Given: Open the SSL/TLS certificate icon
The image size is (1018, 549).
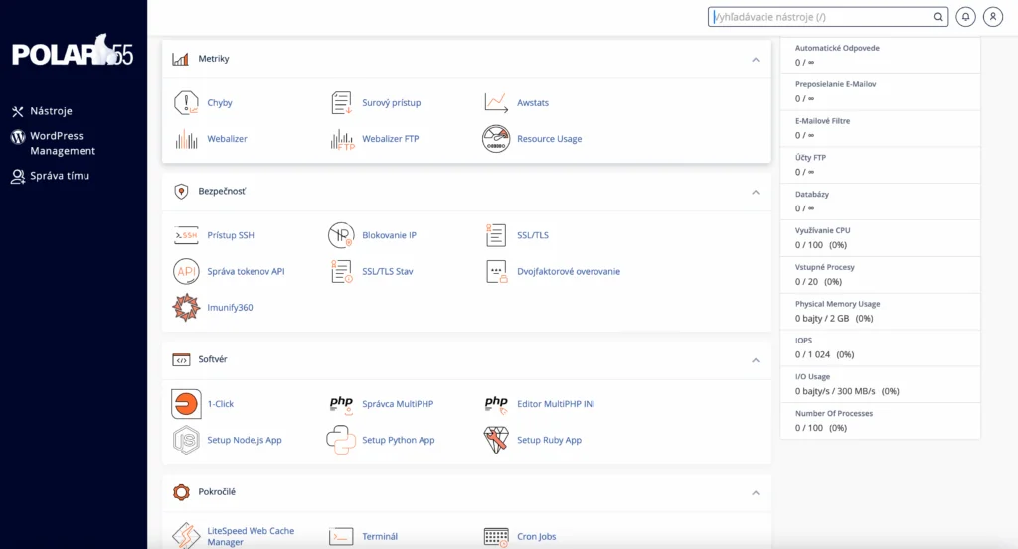Looking at the screenshot, I should [x=496, y=235].
